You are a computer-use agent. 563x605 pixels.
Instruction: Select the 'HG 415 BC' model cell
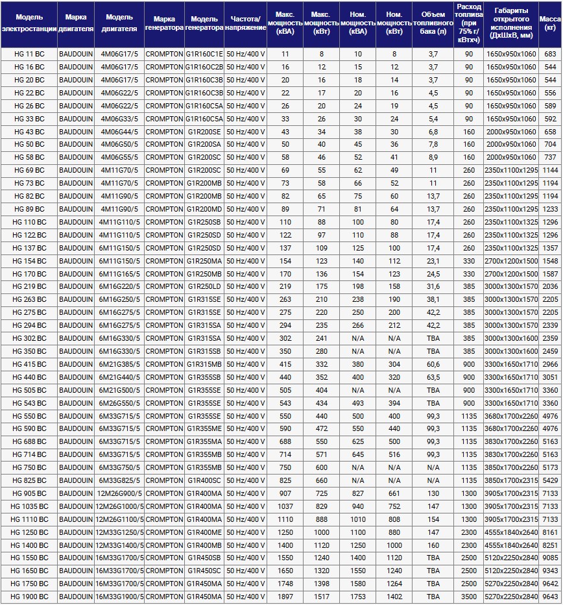point(29,364)
